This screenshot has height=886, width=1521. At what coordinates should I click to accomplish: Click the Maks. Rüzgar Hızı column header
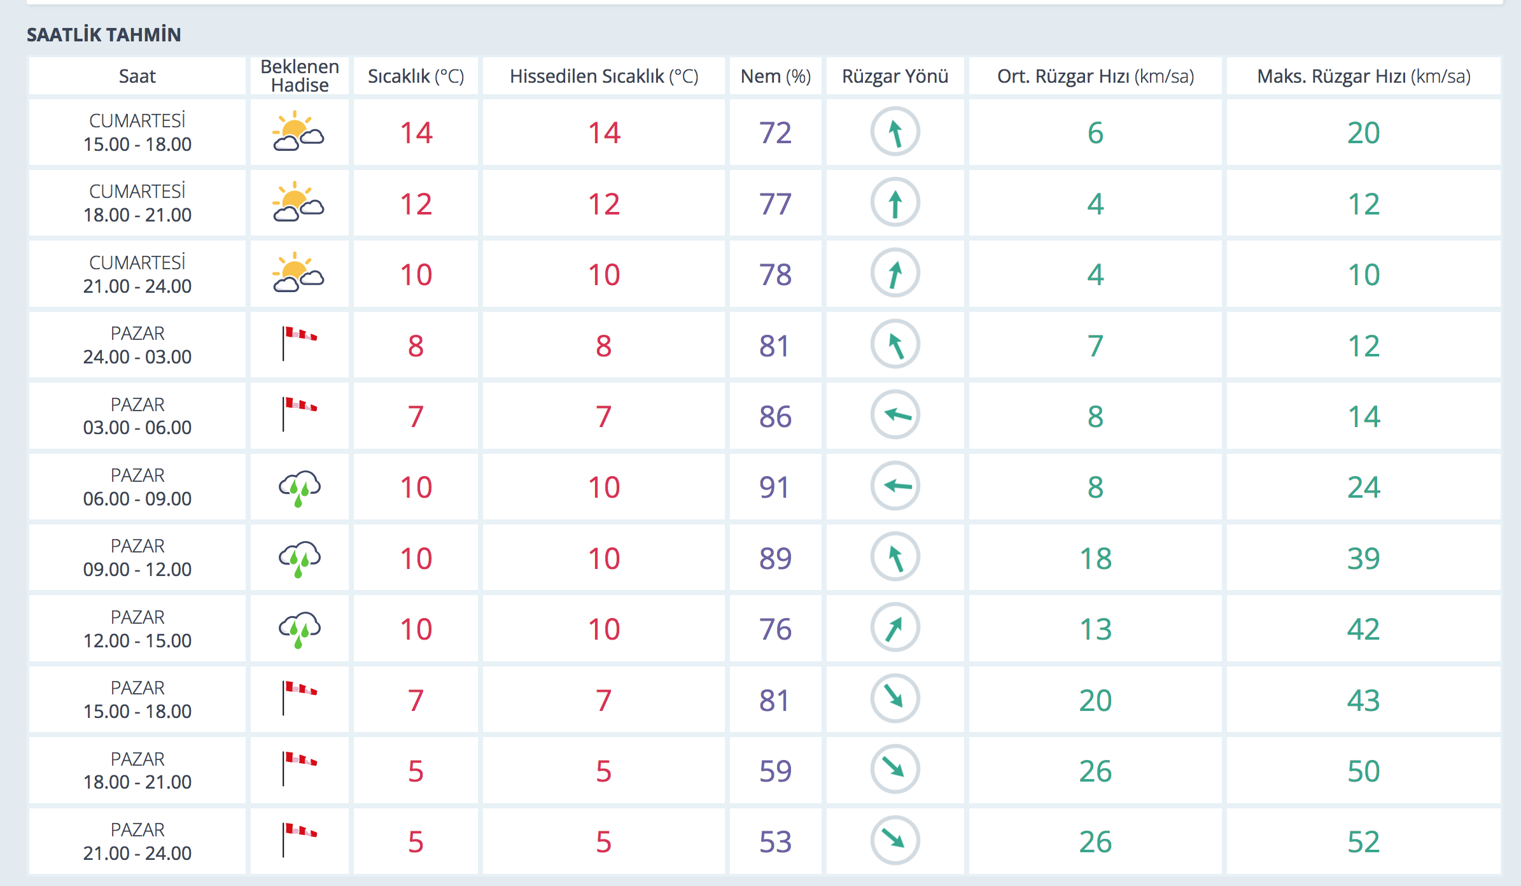pyautogui.click(x=1363, y=76)
